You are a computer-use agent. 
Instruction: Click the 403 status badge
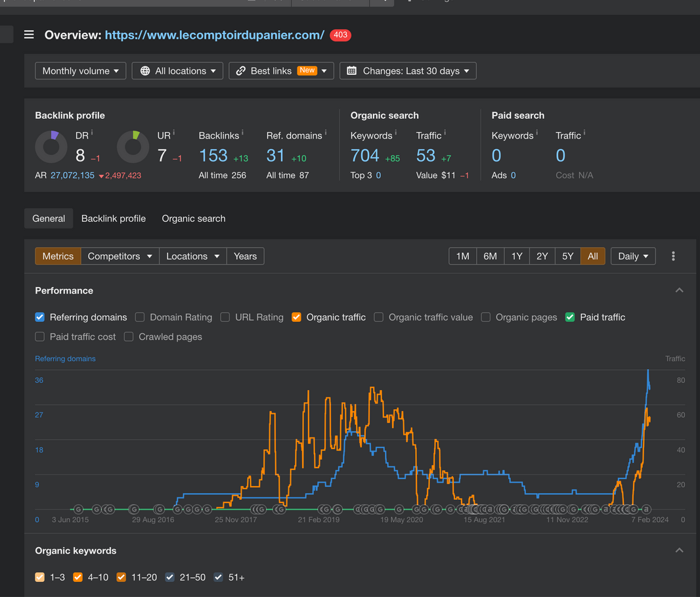[x=340, y=35]
